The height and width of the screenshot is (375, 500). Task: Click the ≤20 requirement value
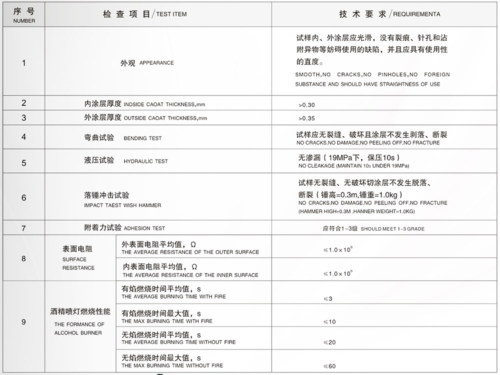coord(329,342)
